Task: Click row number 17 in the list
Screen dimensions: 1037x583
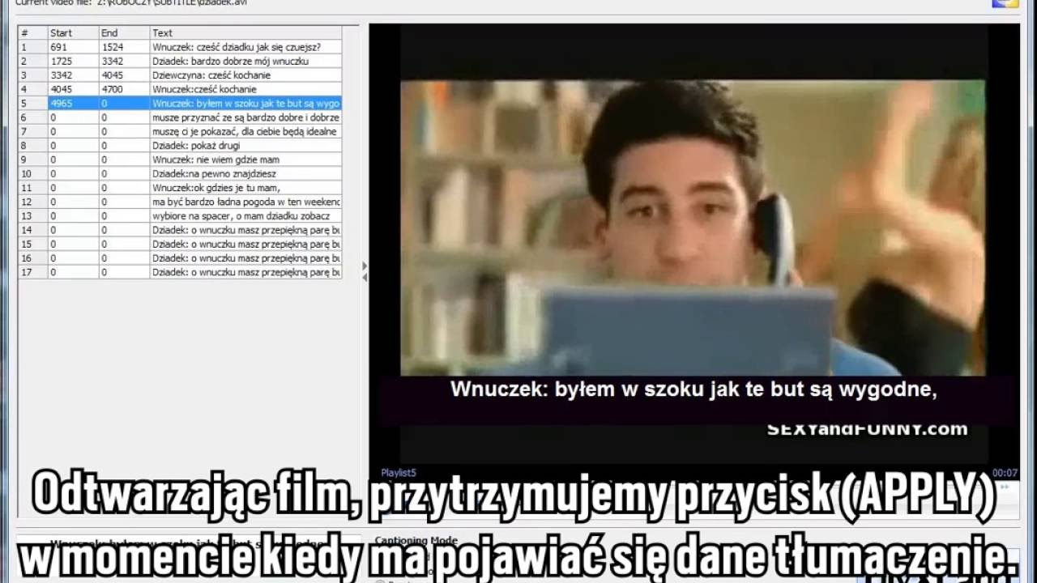Action: [x=26, y=272]
